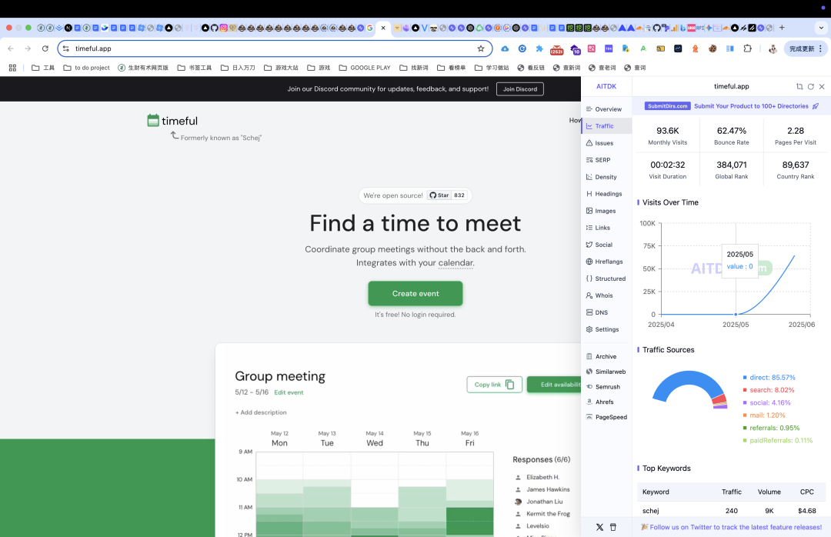Select the Traffic section in AITDK

pos(606,126)
